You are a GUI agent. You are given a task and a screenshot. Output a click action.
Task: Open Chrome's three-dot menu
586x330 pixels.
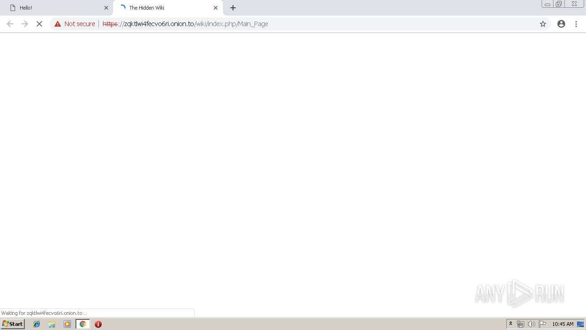point(576,24)
